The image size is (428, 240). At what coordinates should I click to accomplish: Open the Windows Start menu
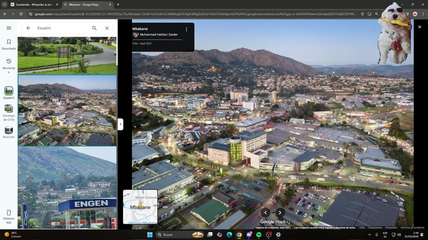150,235
